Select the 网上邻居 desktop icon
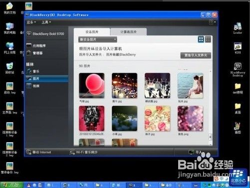 (x=9, y=48)
